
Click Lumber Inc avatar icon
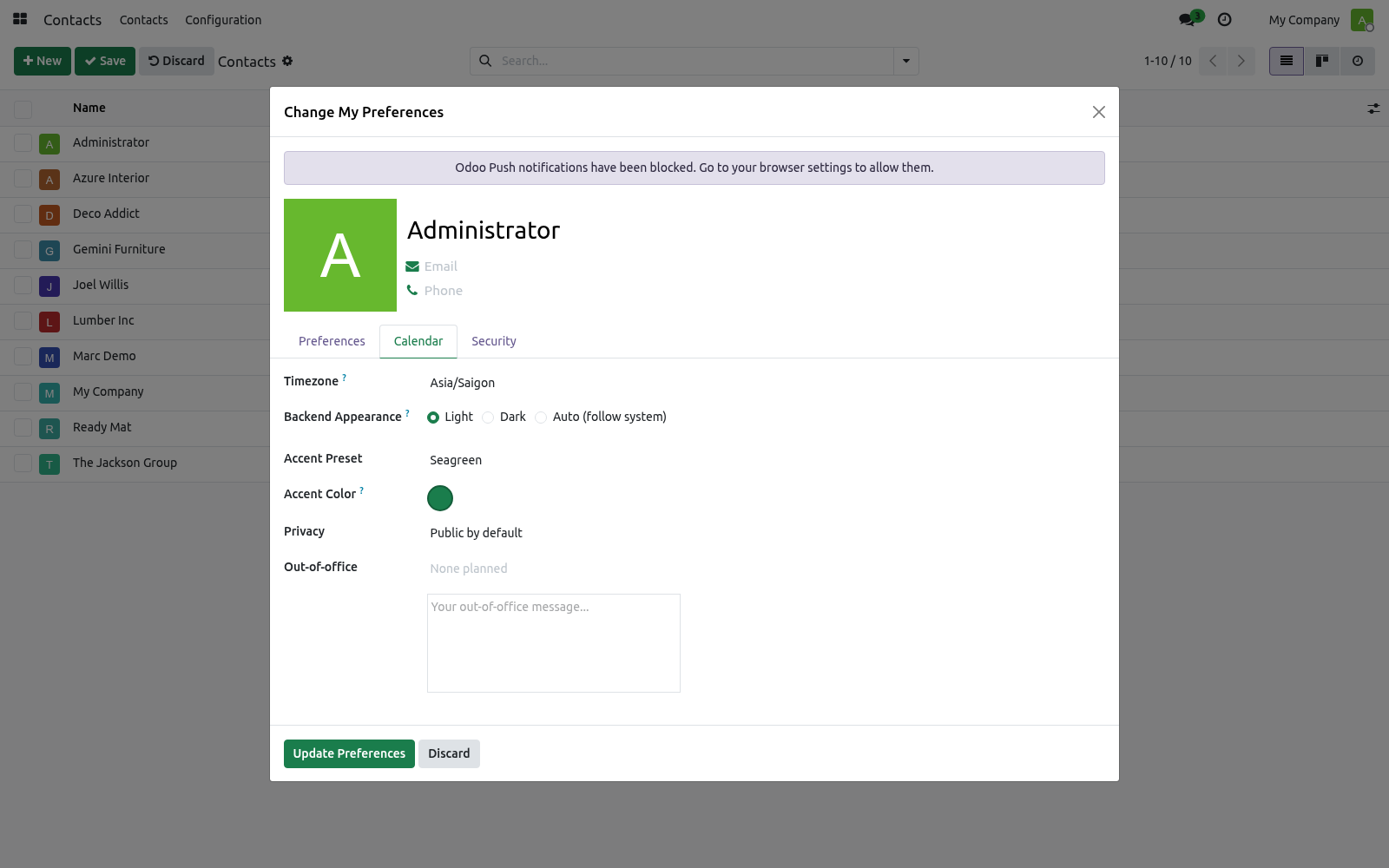click(x=49, y=322)
